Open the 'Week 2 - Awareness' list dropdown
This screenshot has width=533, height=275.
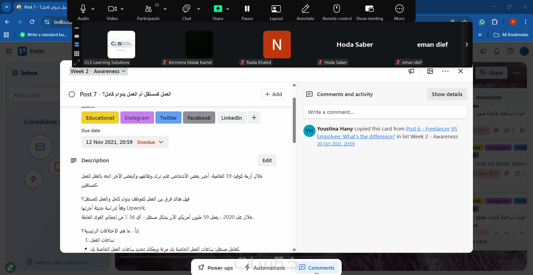pos(98,71)
